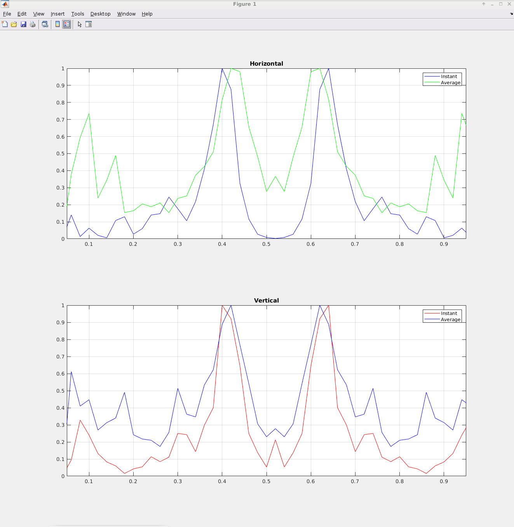Toggle the Insert Legend toolbar button
Screen dimensions: 514x527
click(67, 24)
